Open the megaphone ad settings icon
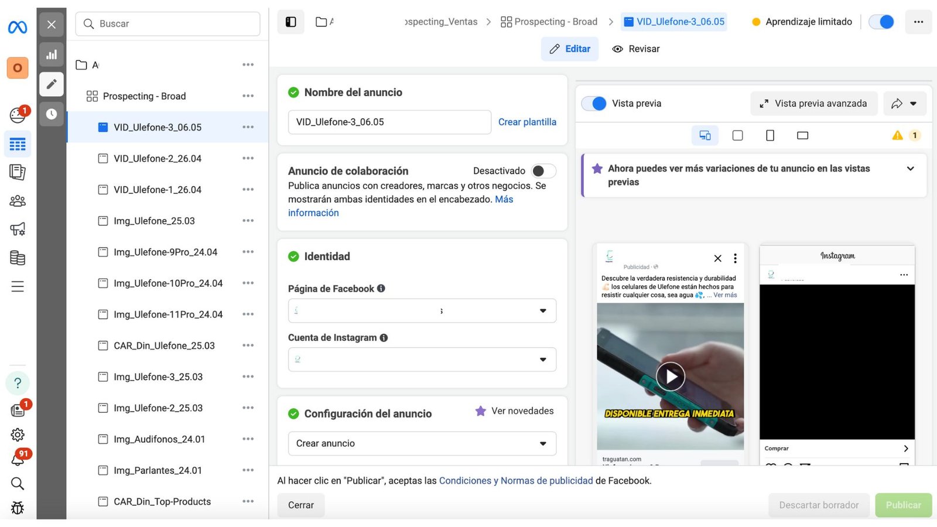The image size is (937, 527). tap(18, 229)
